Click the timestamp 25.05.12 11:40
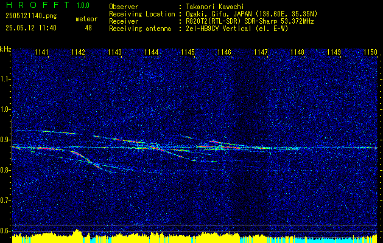This screenshot has height=243, width=383. coord(31,28)
